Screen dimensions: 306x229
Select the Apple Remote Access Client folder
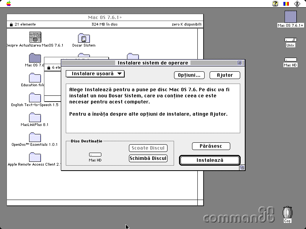[x=35, y=157]
